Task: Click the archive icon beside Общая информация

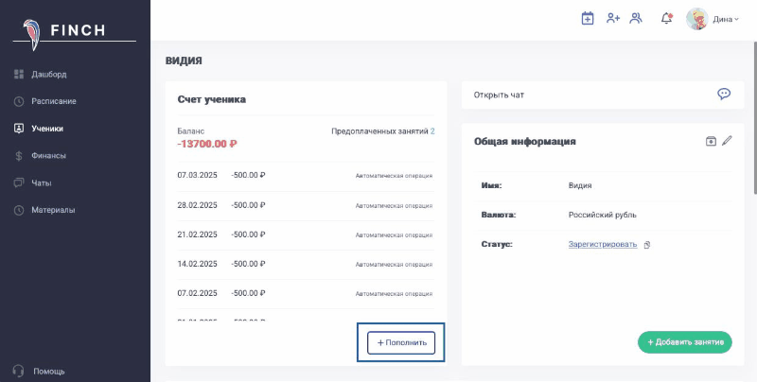Action: coord(711,141)
